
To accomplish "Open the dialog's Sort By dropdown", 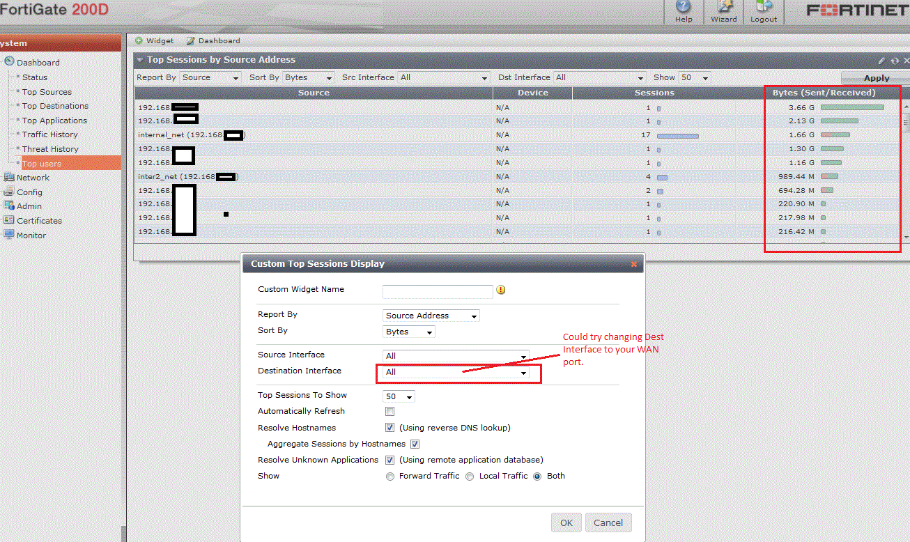I will pos(409,332).
